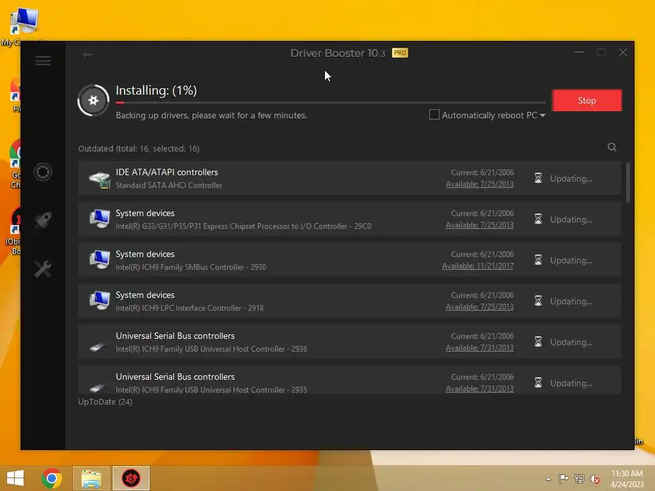This screenshot has width=655, height=491.
Task: Click the installing gear progress icon
Action: click(x=93, y=100)
